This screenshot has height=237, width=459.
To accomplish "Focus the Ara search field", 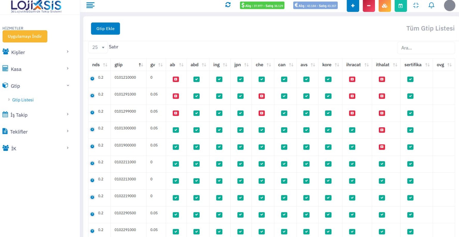I will tap(426, 48).
